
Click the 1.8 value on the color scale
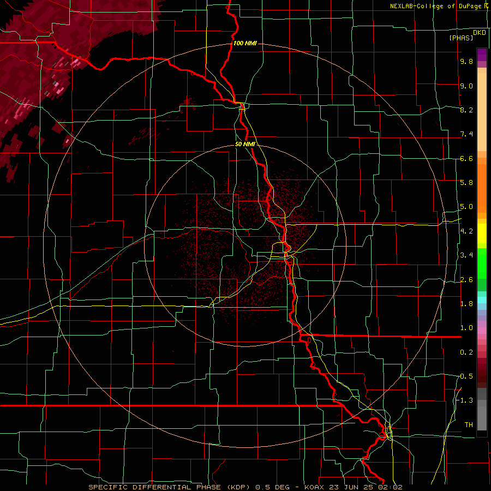pos(466,304)
